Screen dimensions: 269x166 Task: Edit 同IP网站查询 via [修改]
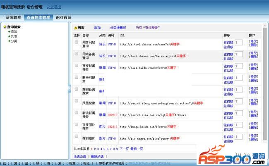tap(254, 41)
